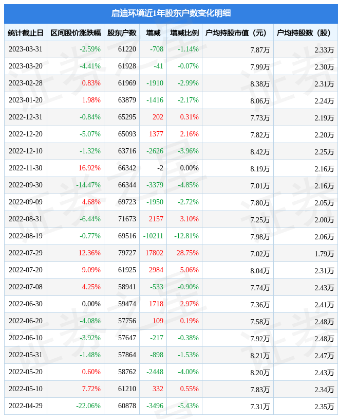Click the date cell 2022-06-10

26,338
